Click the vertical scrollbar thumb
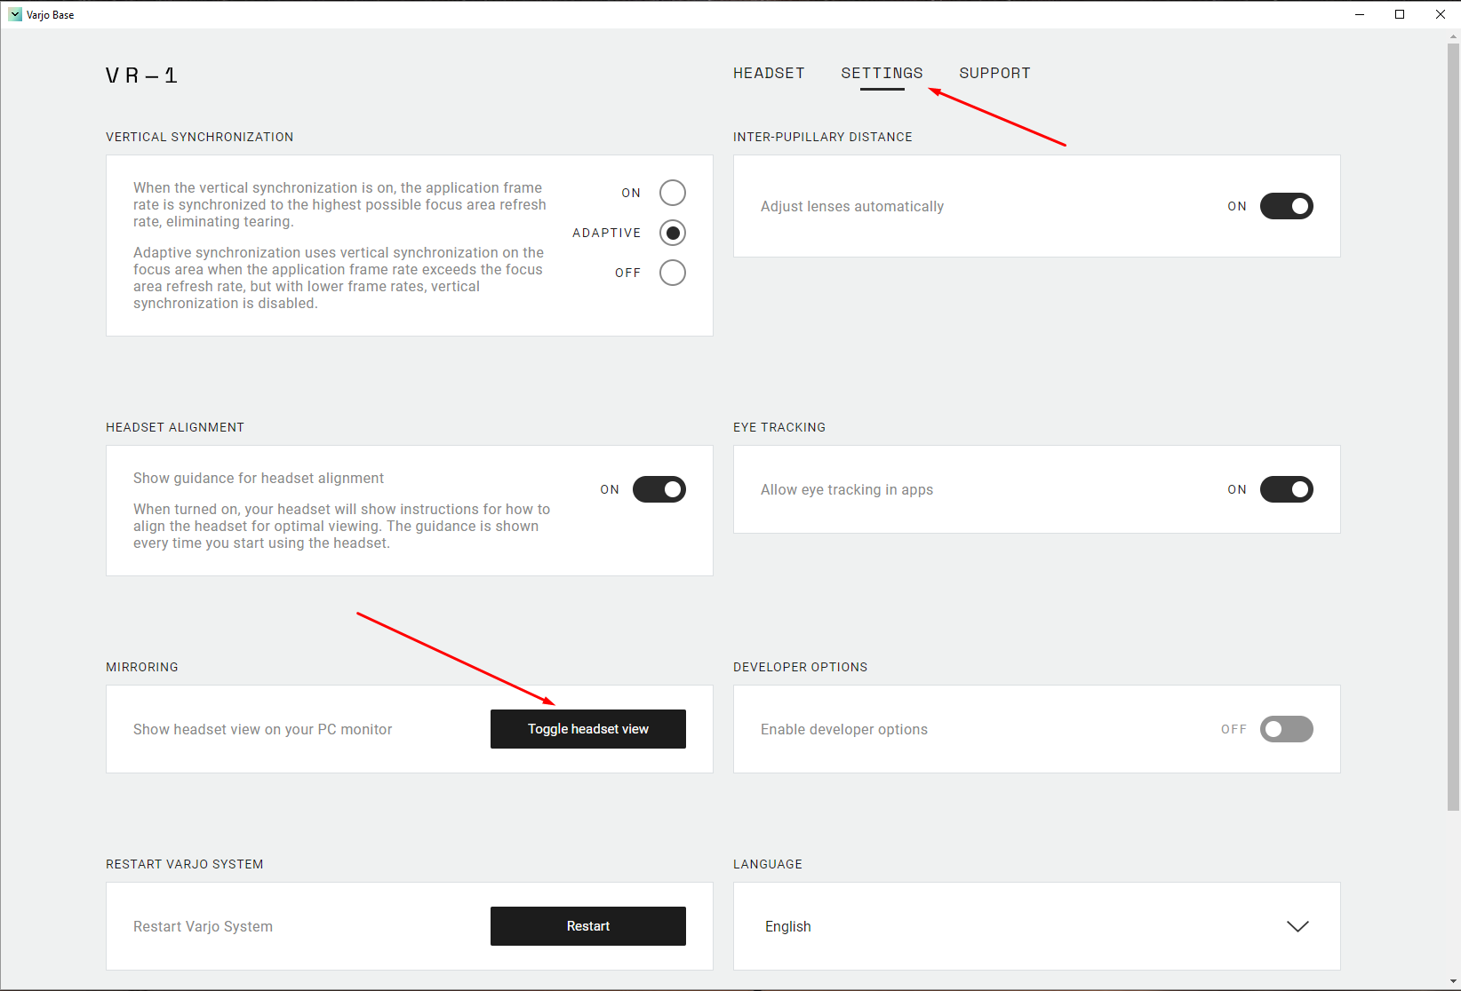This screenshot has width=1461, height=991. click(1454, 426)
